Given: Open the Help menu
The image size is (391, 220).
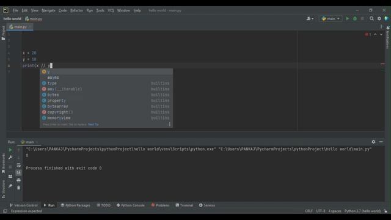Looking at the screenshot, I should (137, 10).
